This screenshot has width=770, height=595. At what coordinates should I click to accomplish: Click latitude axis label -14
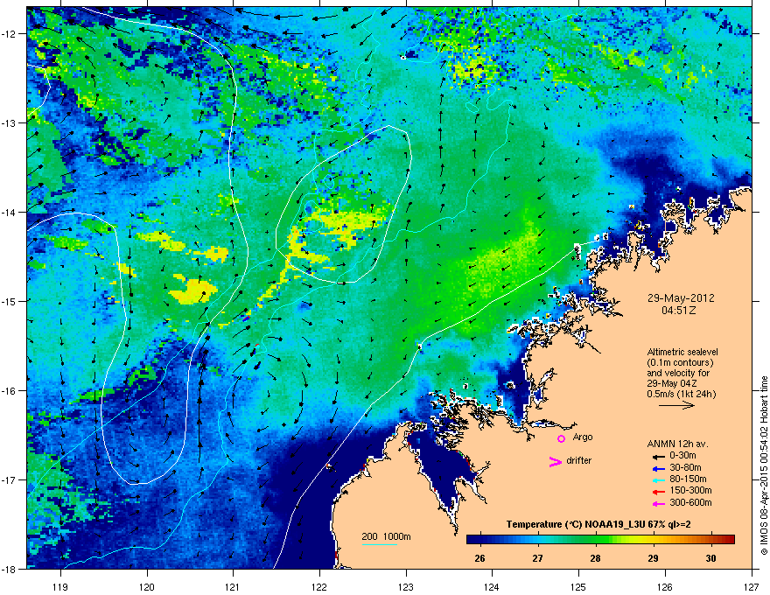(10, 212)
